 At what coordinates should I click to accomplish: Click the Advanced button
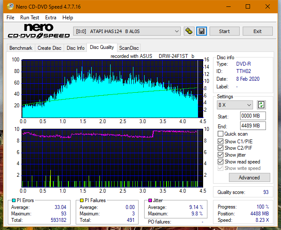point(249,178)
